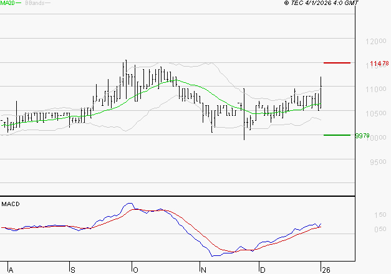Click the O month axis label
The width and height of the screenshot is (391, 274).
[135, 270]
